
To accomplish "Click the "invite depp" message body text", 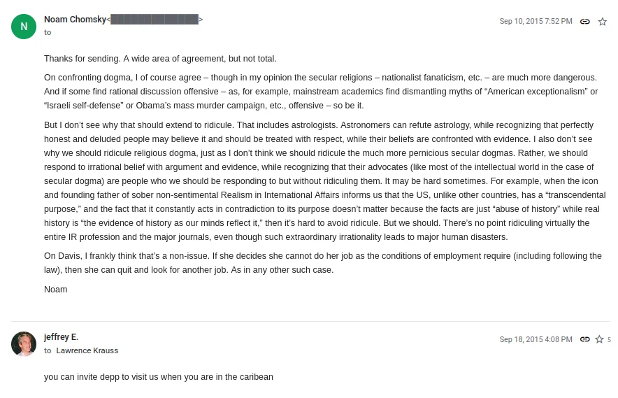I will [158, 377].
